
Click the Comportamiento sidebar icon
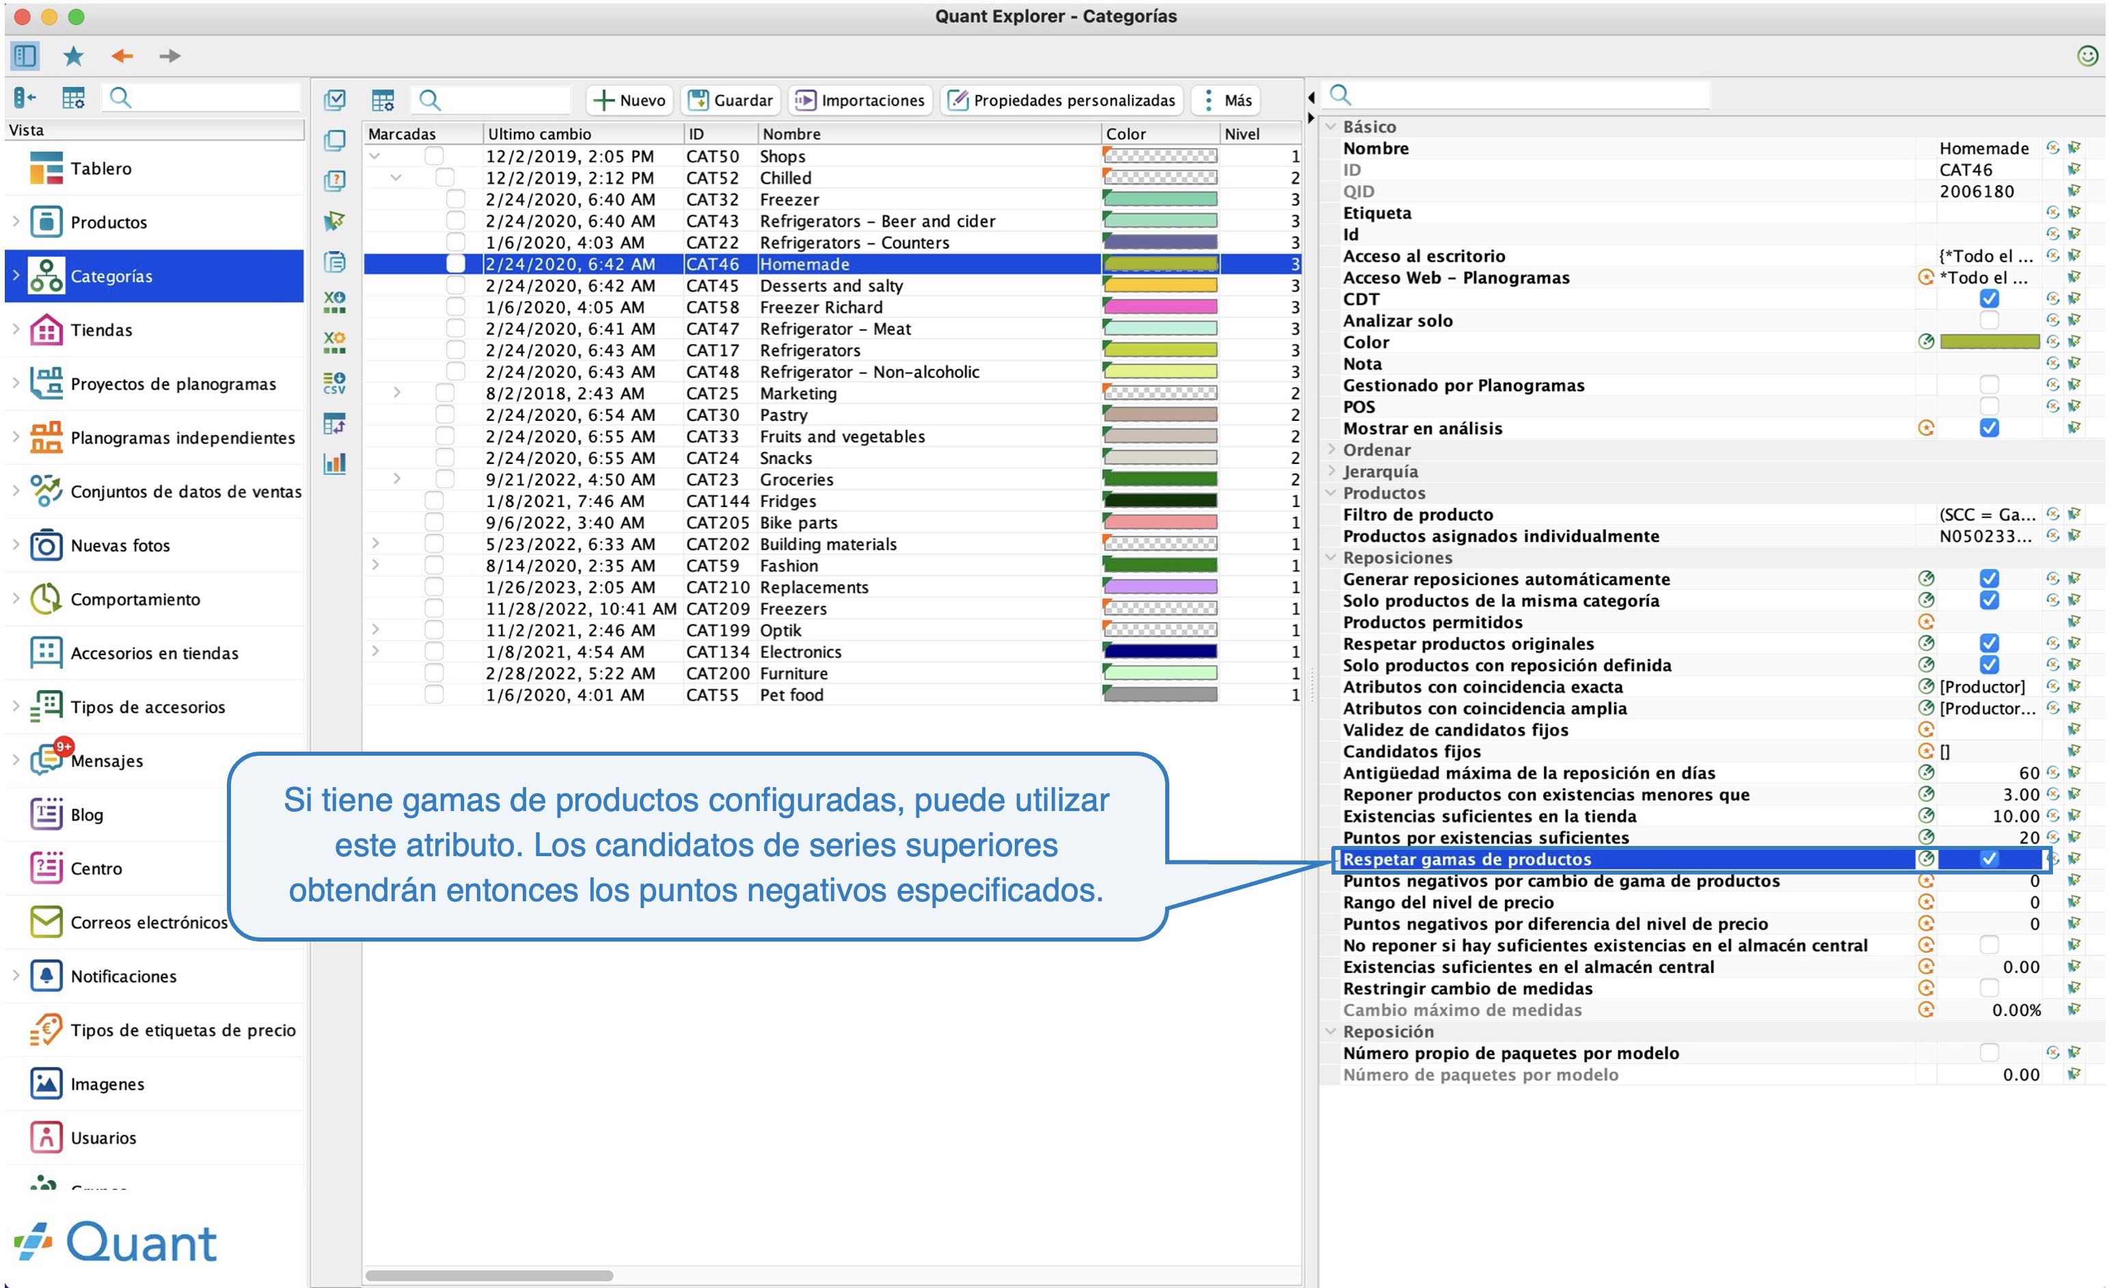[x=46, y=599]
